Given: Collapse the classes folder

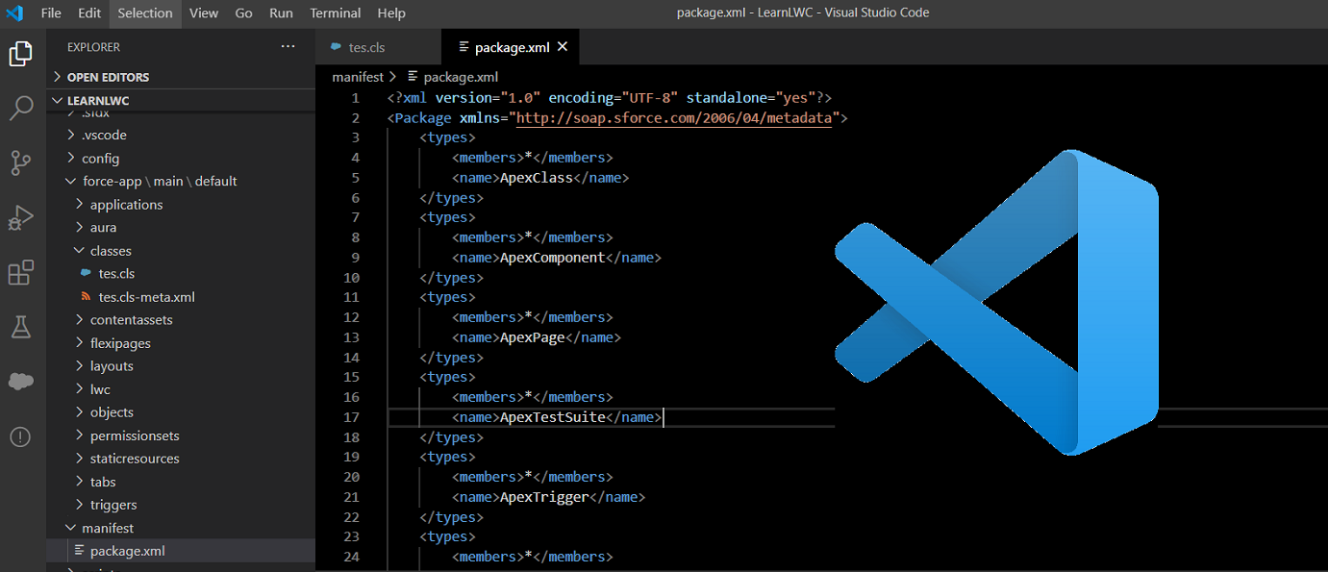Looking at the screenshot, I should pyautogui.click(x=110, y=251).
